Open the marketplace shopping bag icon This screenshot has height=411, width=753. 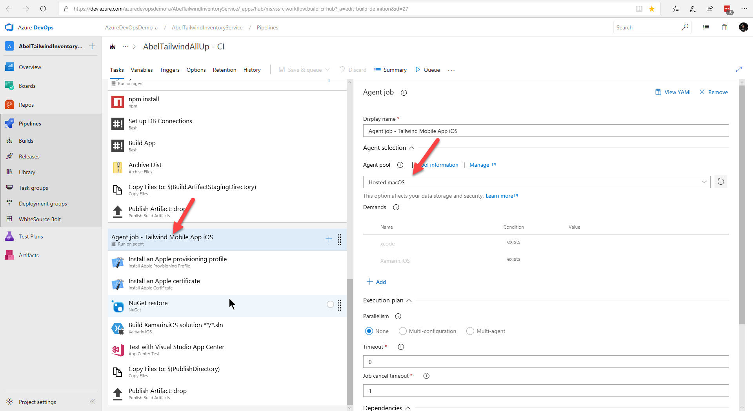724,27
